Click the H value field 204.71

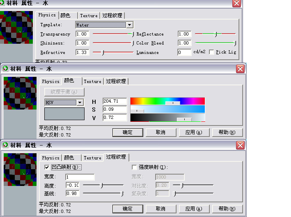(115, 101)
